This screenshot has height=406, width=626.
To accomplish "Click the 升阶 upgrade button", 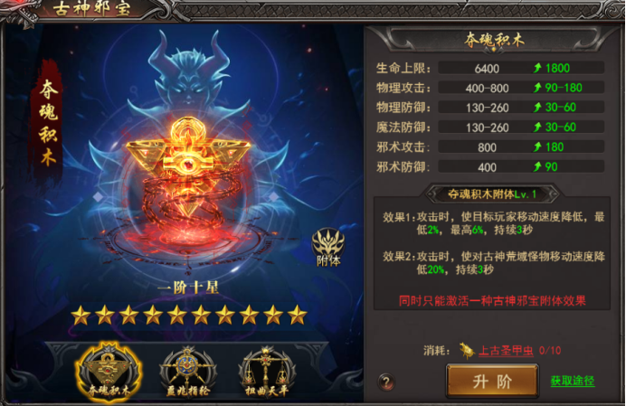I will [x=492, y=382].
